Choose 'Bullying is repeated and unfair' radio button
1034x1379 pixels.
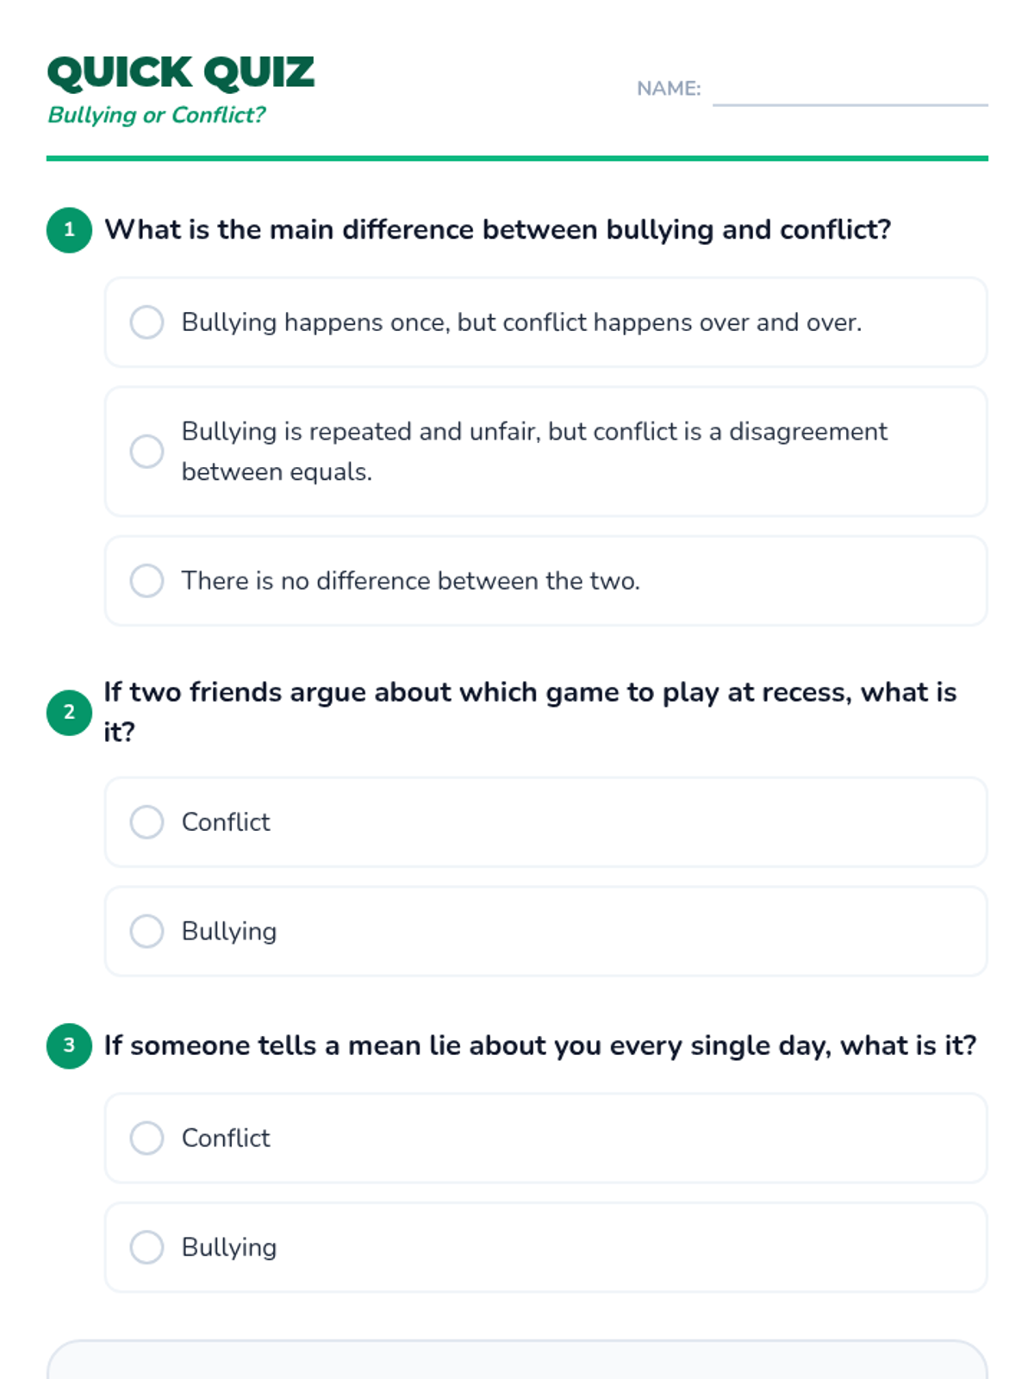point(146,451)
